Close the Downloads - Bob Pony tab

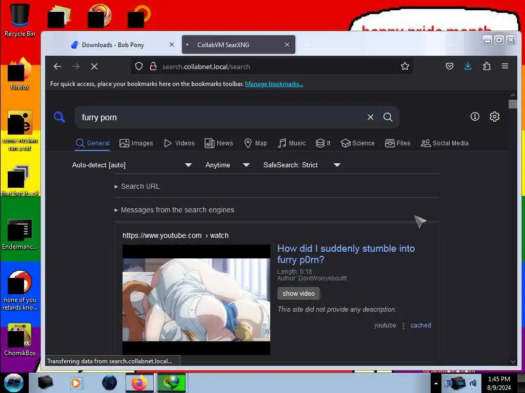(172, 45)
